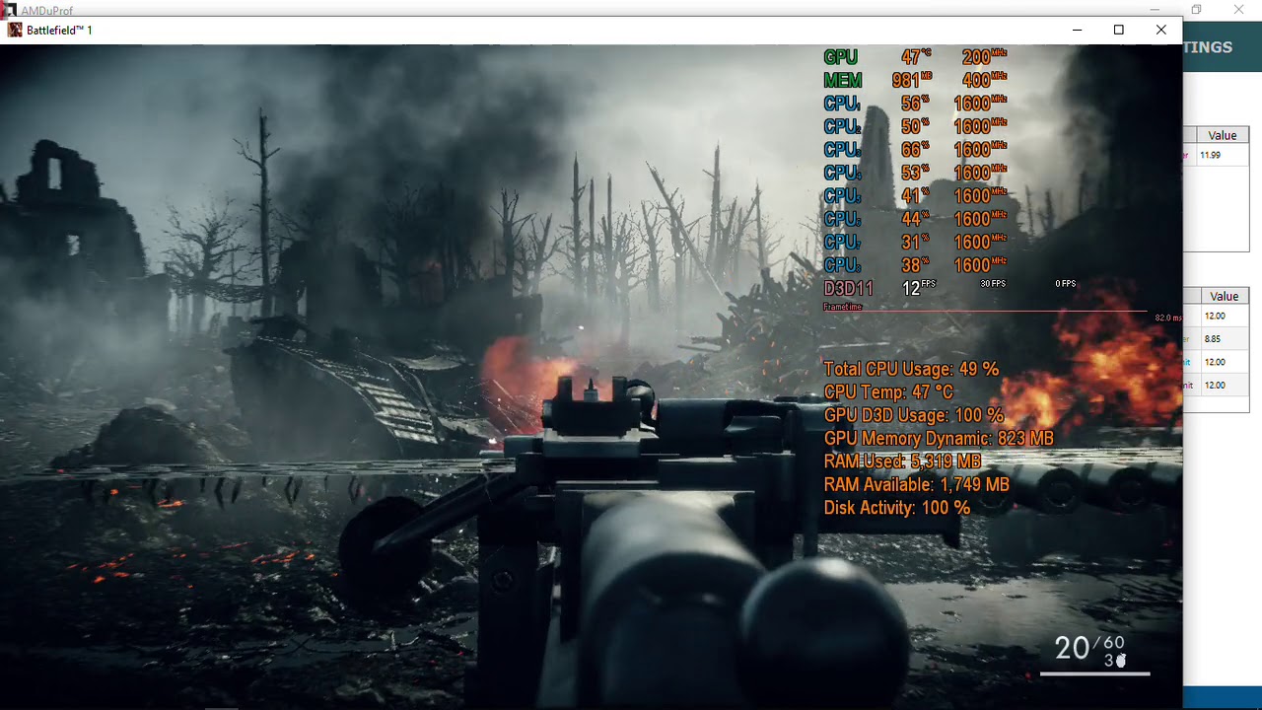Click the GPU Memory Dynamic 823 MB text
The image size is (1262, 710).
[x=939, y=439]
